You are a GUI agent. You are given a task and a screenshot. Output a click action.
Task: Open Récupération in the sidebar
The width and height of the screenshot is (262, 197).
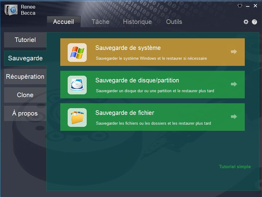[x=25, y=77]
